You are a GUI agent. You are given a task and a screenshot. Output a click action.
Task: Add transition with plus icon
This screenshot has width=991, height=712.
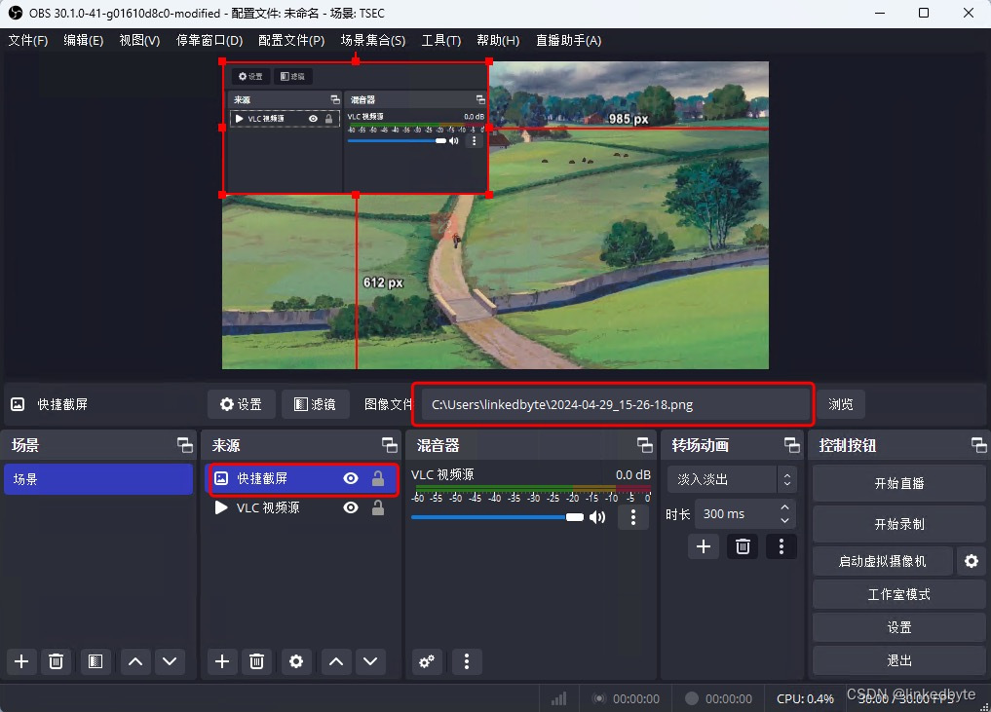tap(704, 546)
